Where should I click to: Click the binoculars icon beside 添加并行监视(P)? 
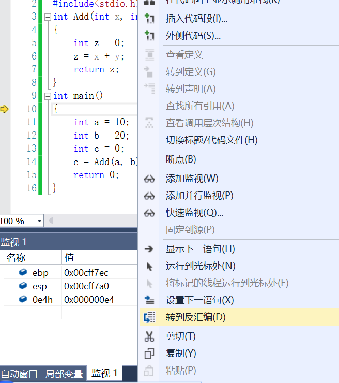point(149,196)
